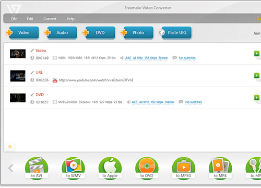Click the clock icon beside 00:01:49
The image size is (261, 188).
pyautogui.click(x=32, y=58)
